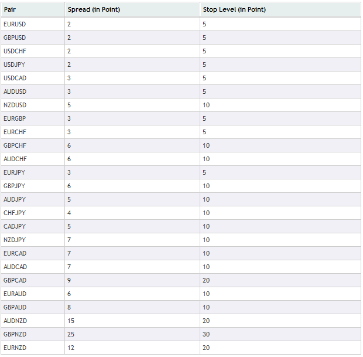
Task: Select the Spread (in Point) column header
Action: click(132, 9)
